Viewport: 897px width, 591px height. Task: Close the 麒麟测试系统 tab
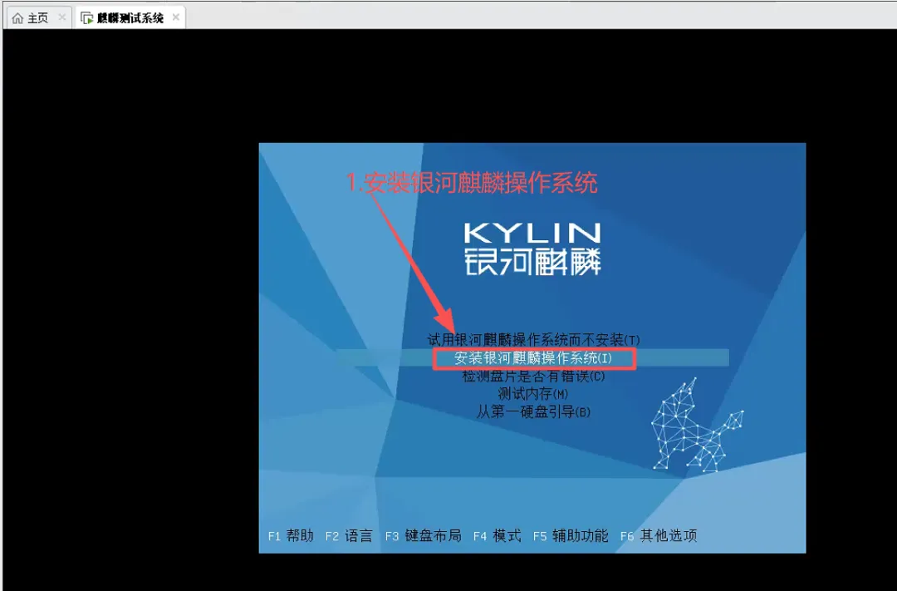point(175,17)
